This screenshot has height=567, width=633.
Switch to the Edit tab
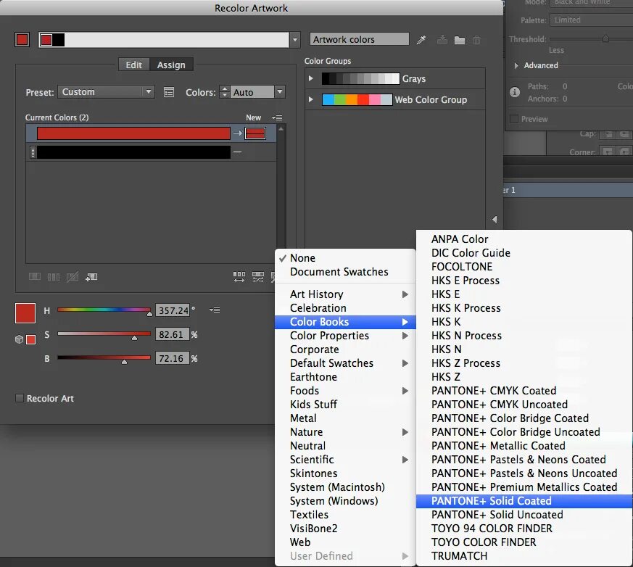[133, 65]
